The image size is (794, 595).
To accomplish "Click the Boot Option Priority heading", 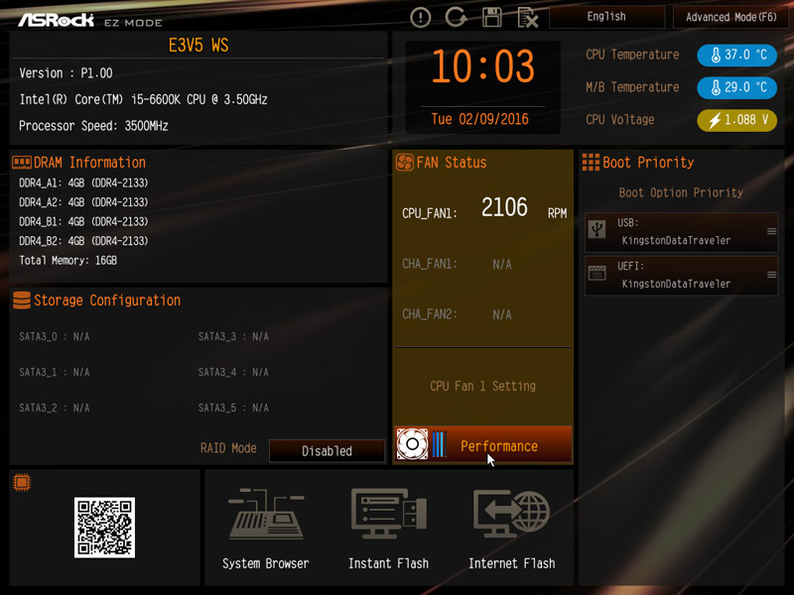I will coord(681,192).
